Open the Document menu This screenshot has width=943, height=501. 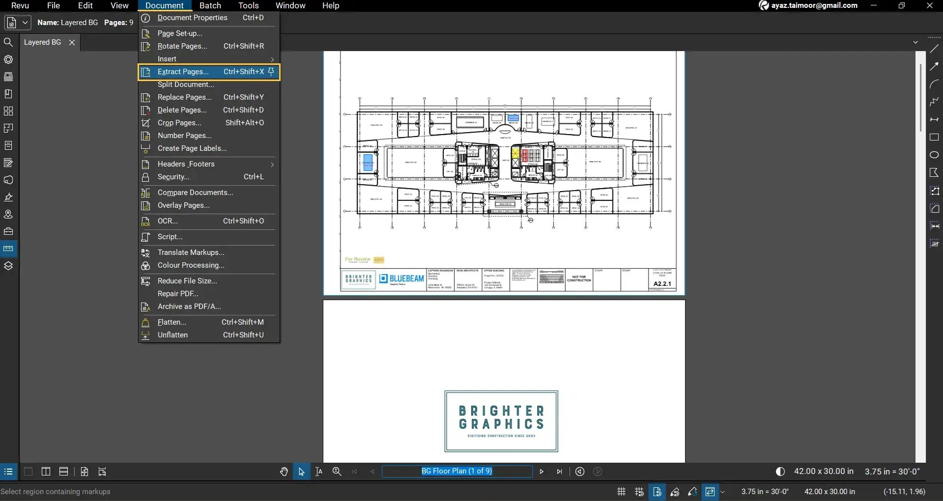(x=164, y=5)
